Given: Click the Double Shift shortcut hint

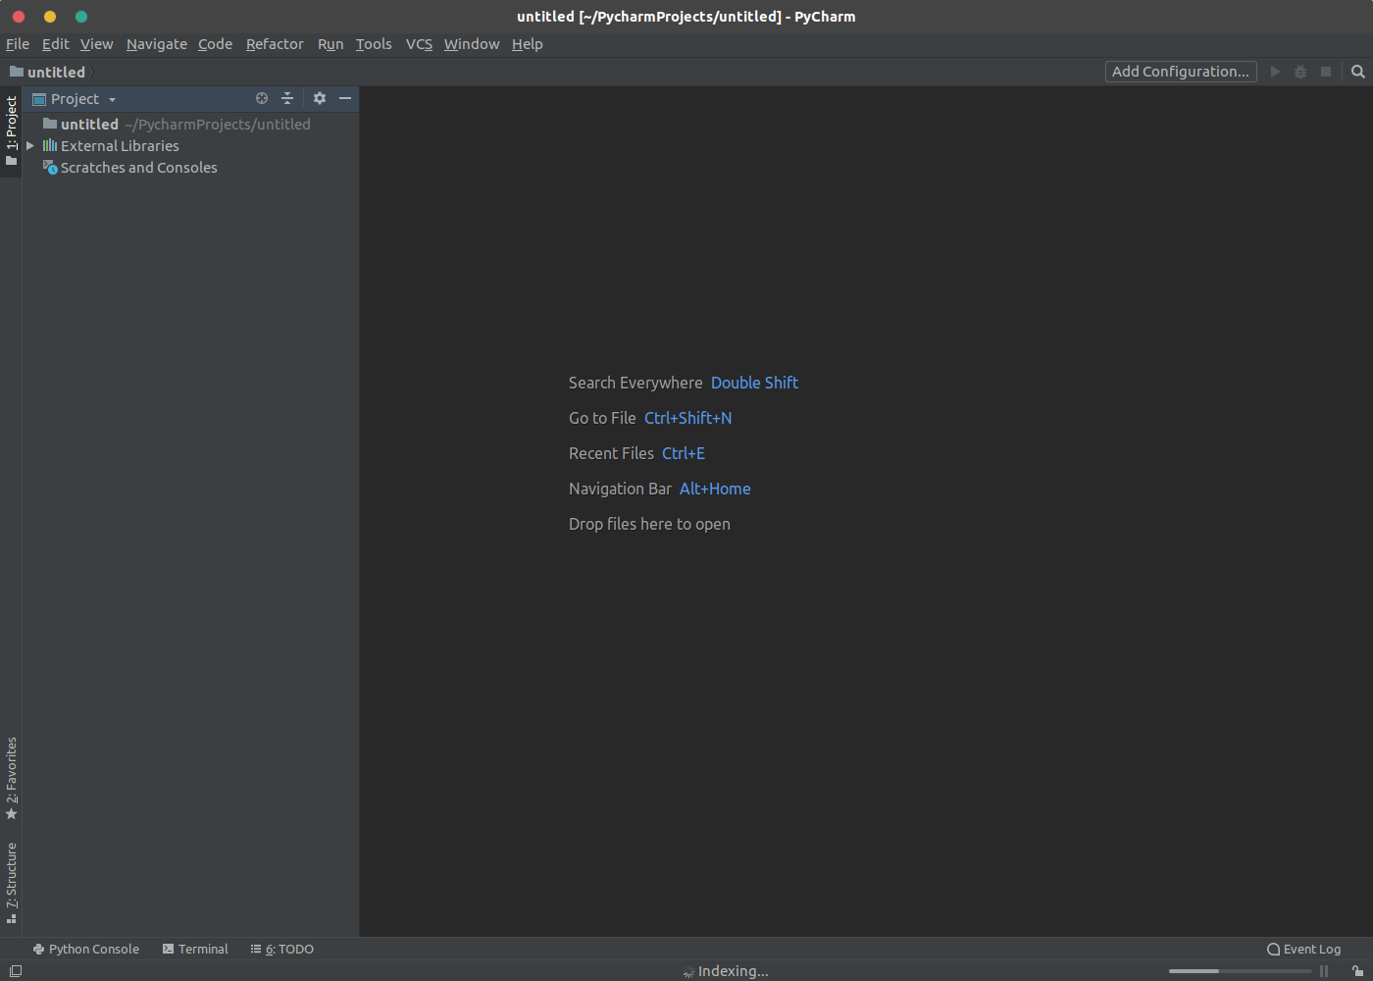Looking at the screenshot, I should (x=754, y=383).
